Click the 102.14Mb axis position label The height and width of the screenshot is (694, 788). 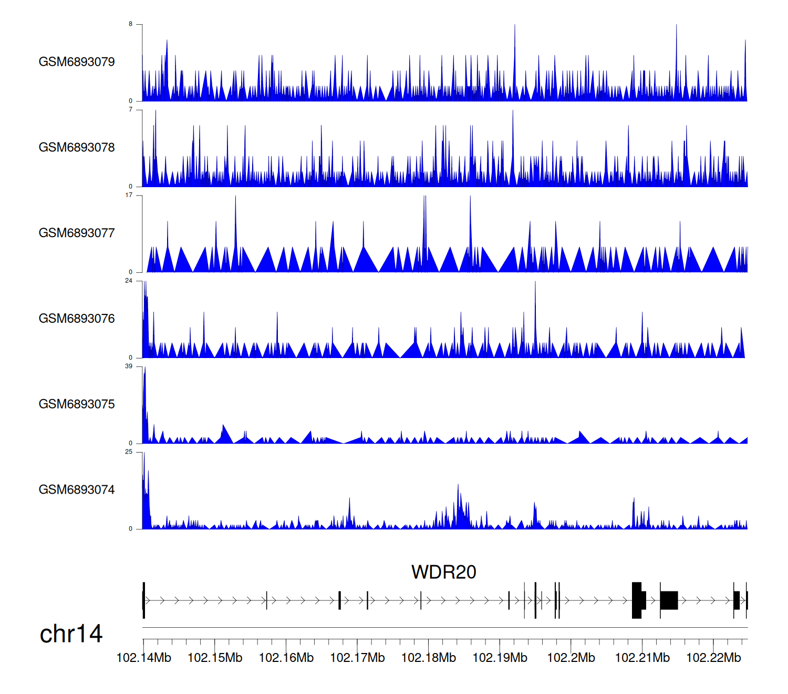coord(143,658)
